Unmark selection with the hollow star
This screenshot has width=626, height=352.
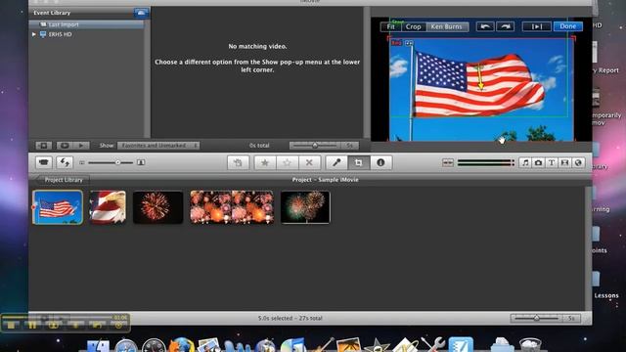click(x=287, y=162)
